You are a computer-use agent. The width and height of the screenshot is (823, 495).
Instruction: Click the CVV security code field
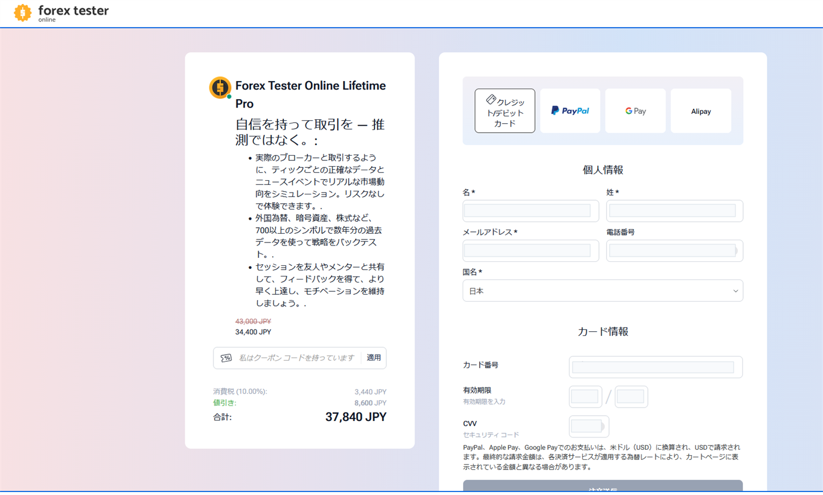(x=589, y=426)
